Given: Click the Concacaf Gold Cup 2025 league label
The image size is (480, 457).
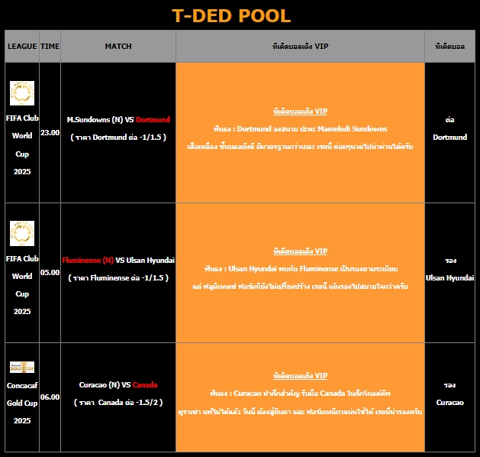Looking at the screenshot, I should pos(22,403).
